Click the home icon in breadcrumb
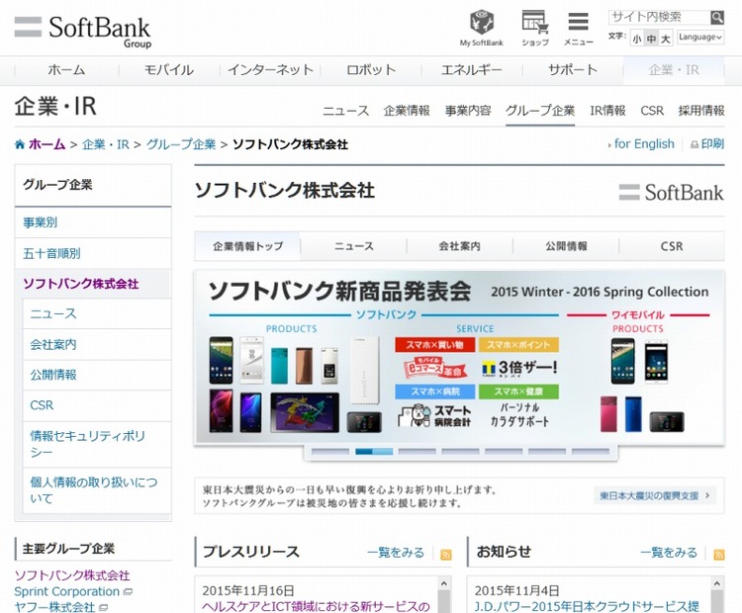 (x=20, y=144)
